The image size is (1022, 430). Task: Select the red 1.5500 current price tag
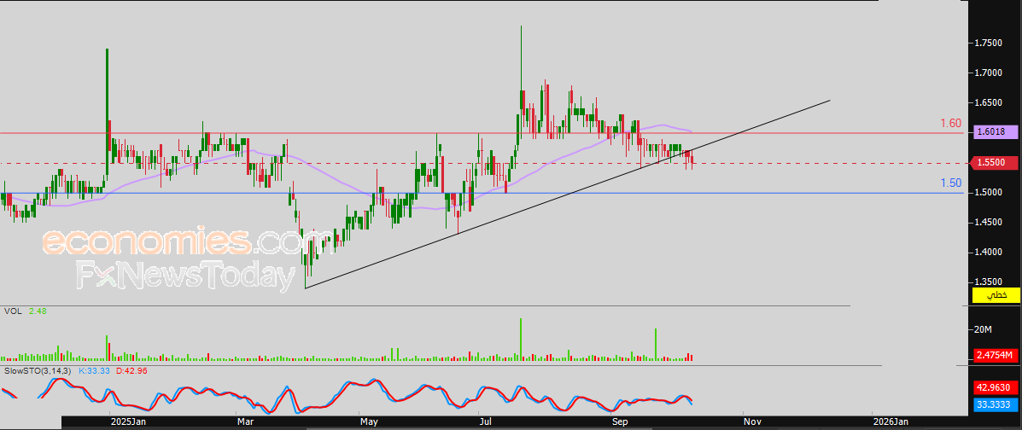click(x=996, y=162)
